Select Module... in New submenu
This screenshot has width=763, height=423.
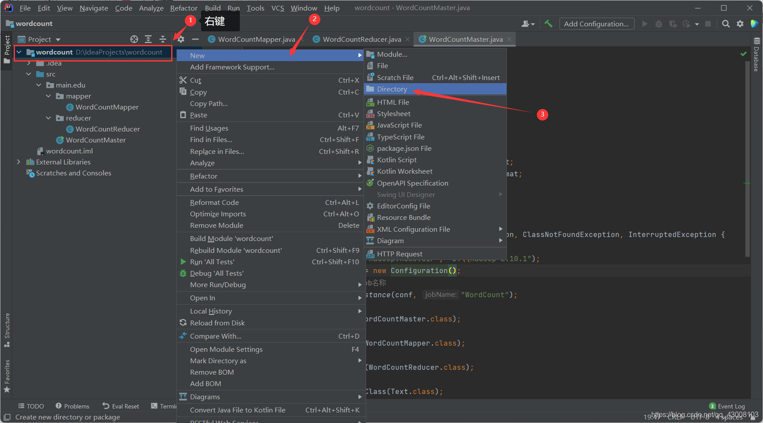[436, 54]
